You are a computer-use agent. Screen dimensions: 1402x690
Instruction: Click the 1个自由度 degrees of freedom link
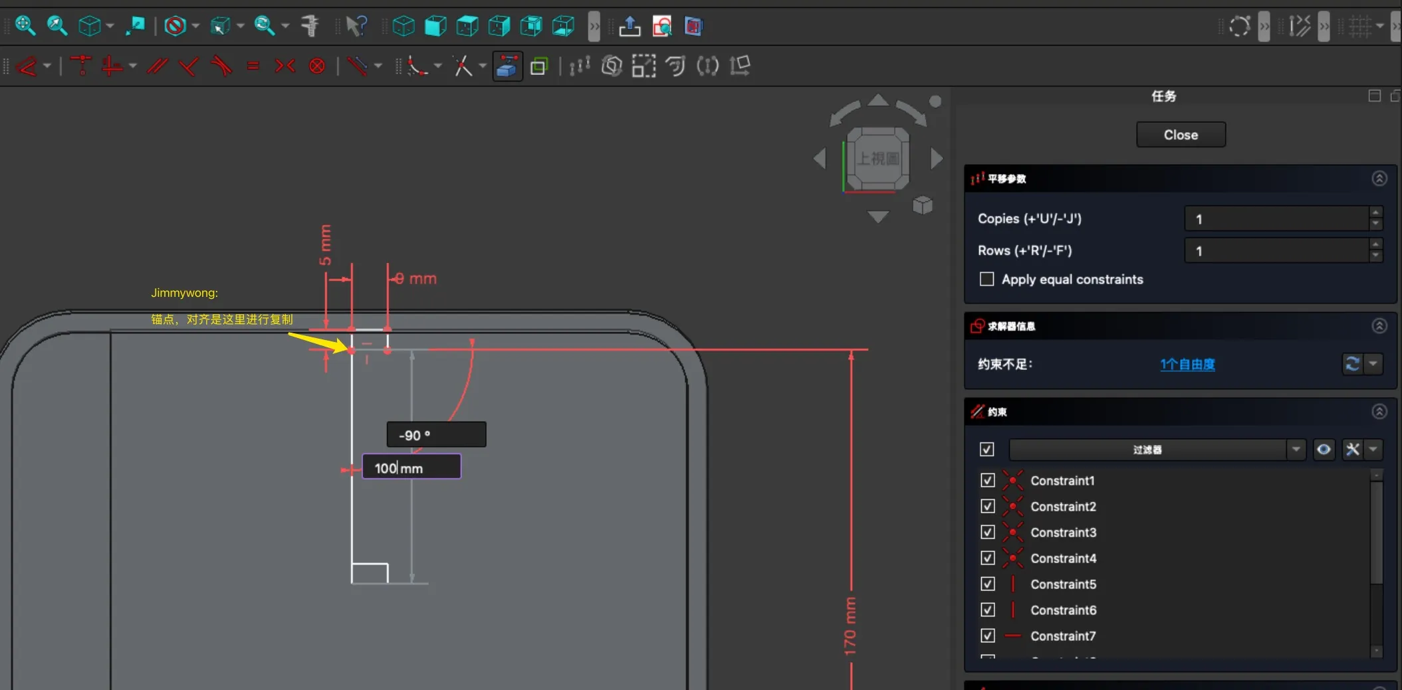(1187, 364)
